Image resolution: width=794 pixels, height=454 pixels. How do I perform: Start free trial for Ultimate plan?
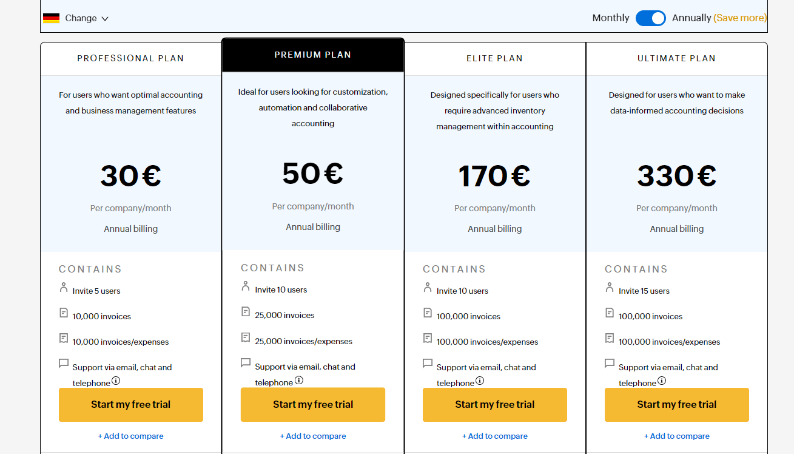click(x=676, y=404)
